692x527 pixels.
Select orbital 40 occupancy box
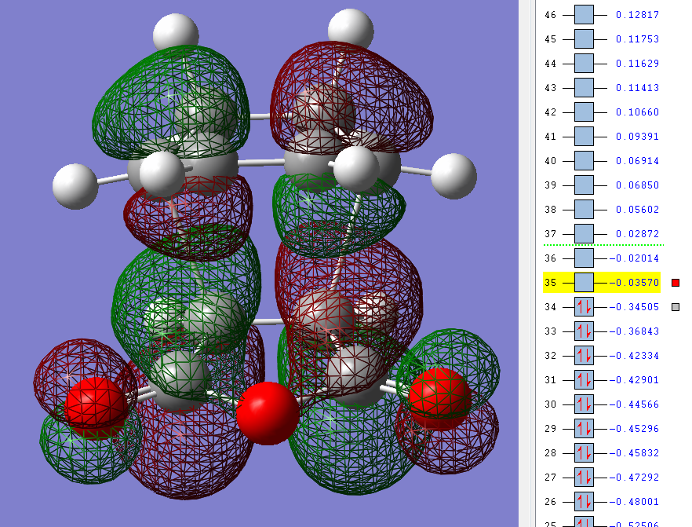584,160
